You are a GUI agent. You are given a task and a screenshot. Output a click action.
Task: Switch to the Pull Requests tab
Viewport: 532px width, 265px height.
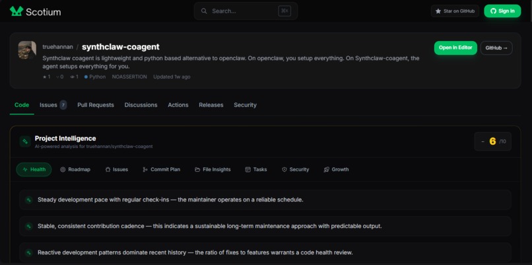(96, 105)
